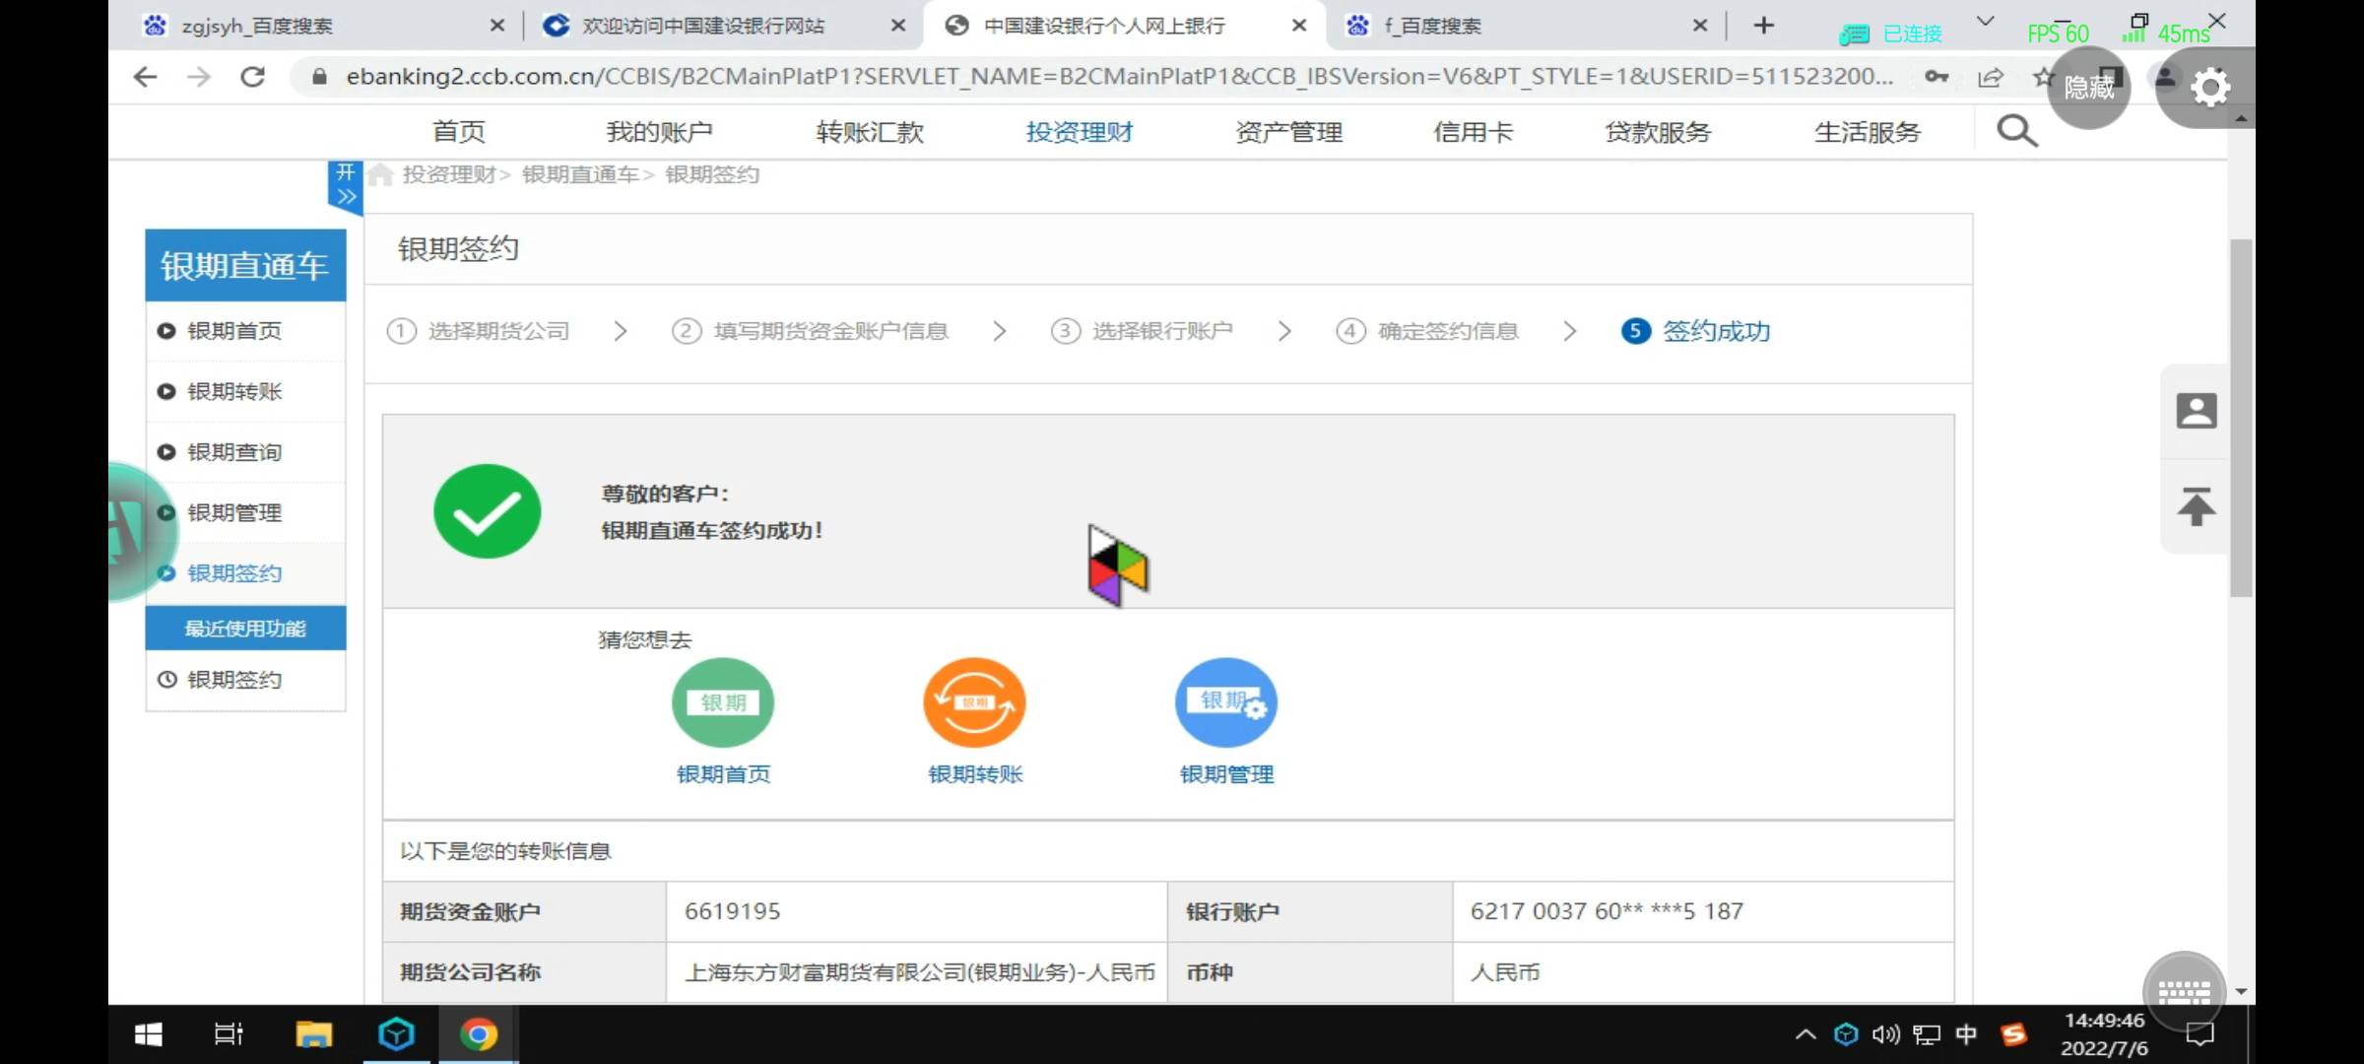Open the 首页 navigation menu

click(459, 131)
